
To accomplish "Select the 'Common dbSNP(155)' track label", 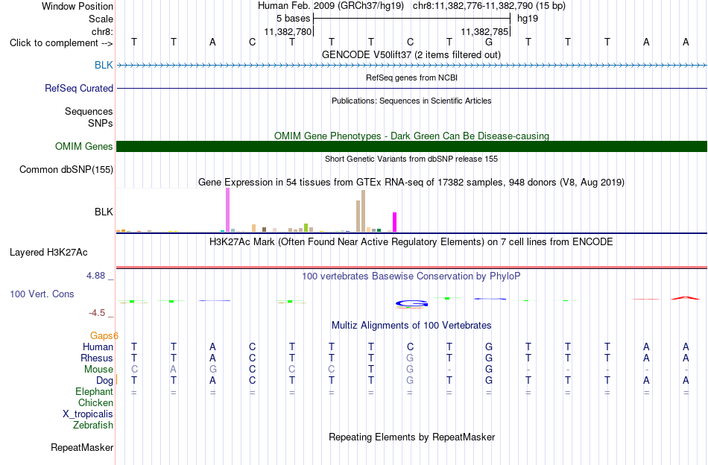I will pyautogui.click(x=66, y=169).
